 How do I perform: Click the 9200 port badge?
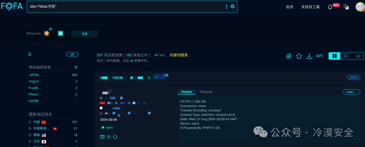354,78
